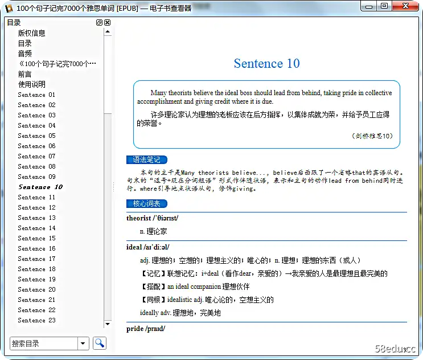This screenshot has height=360, width=423.
Task: Click the n. 理论家 definition
Action: (x=154, y=231)
